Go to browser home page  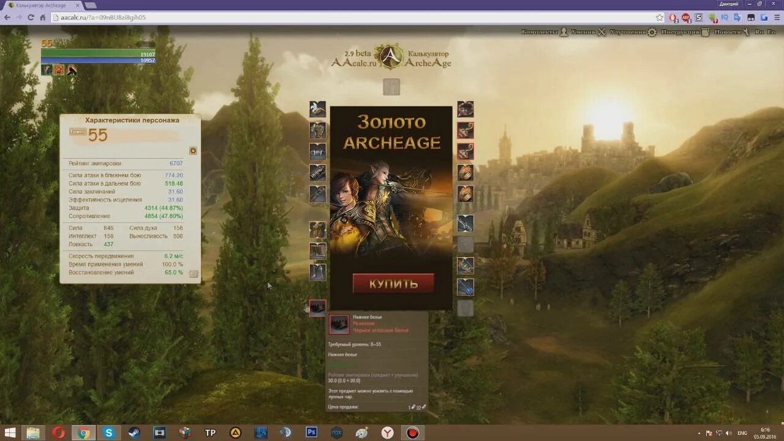(x=43, y=18)
